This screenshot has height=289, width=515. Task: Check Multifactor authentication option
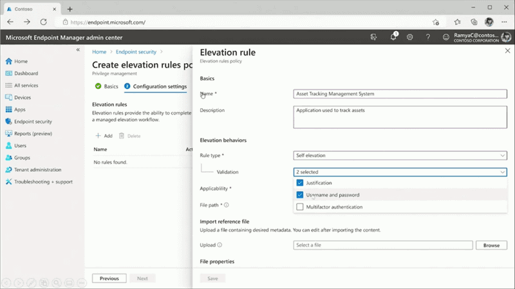click(300, 207)
